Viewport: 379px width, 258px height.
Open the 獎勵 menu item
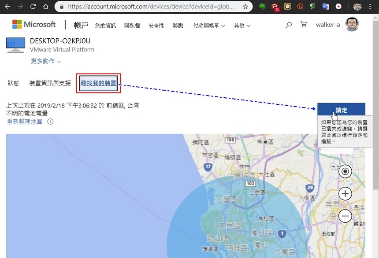[x=178, y=26]
